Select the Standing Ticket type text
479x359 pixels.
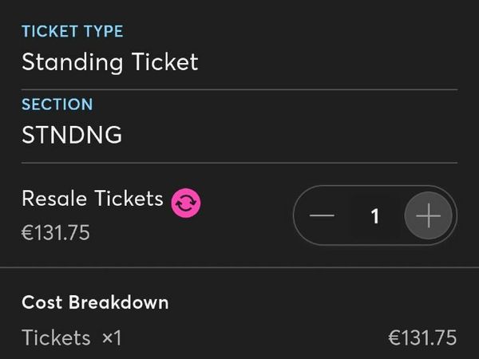[110, 62]
